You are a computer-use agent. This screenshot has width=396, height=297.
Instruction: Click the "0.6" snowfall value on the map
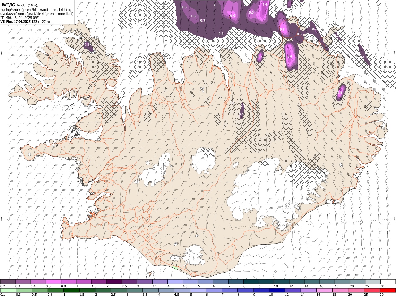(x=233, y=16)
